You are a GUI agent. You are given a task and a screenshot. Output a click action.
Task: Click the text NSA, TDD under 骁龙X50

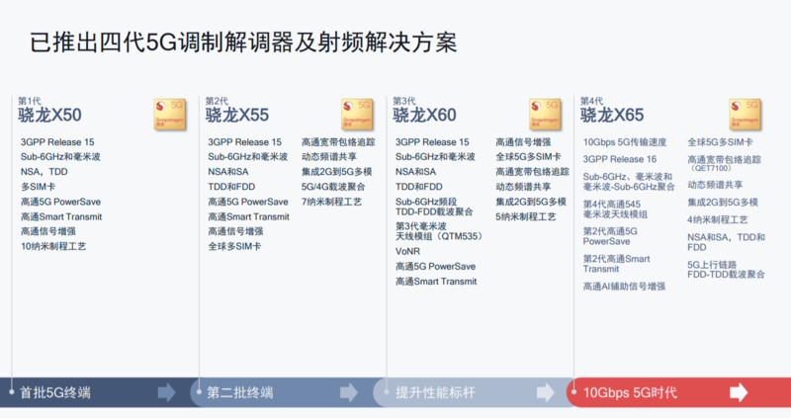[44, 172]
